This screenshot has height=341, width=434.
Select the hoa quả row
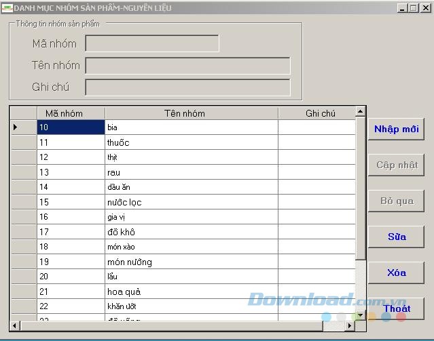191,292
